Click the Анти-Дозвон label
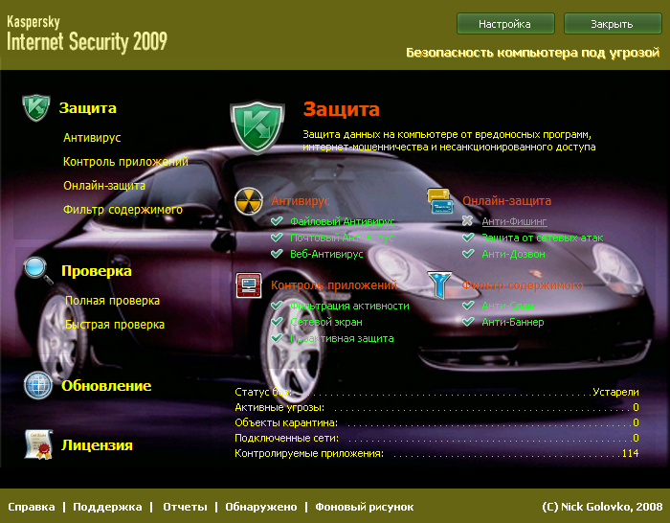This screenshot has width=670, height=523. pyautogui.click(x=514, y=254)
